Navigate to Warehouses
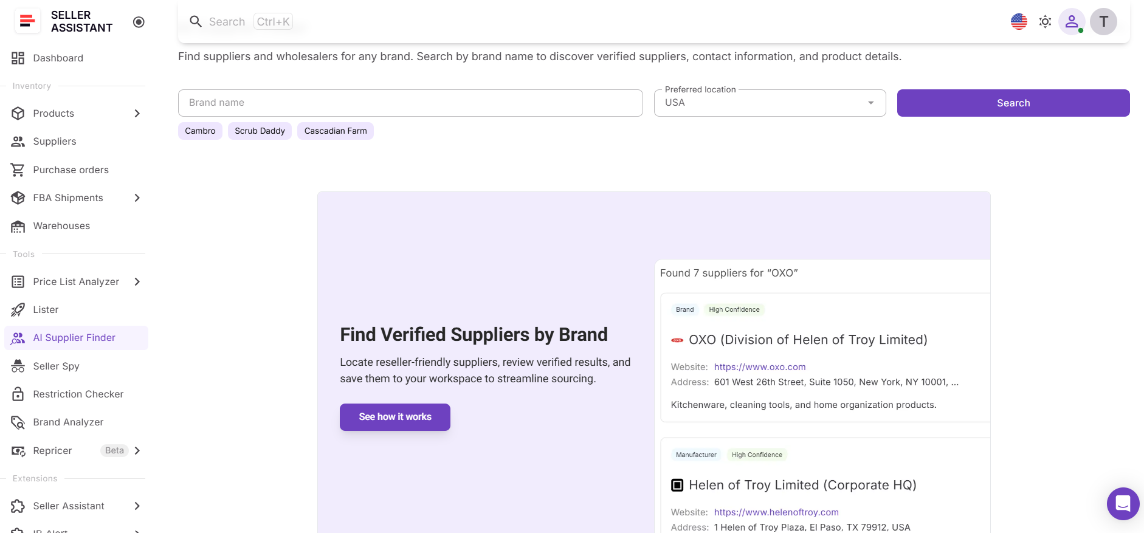 (x=76, y=226)
